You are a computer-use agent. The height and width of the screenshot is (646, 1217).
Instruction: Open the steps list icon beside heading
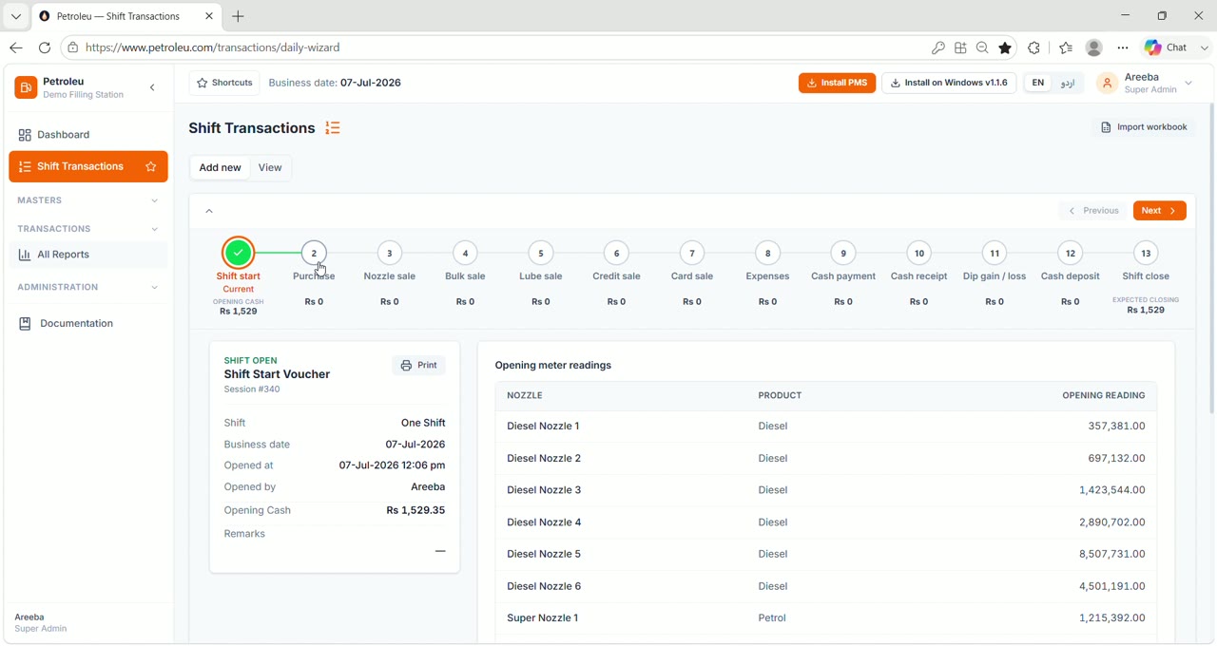click(333, 128)
